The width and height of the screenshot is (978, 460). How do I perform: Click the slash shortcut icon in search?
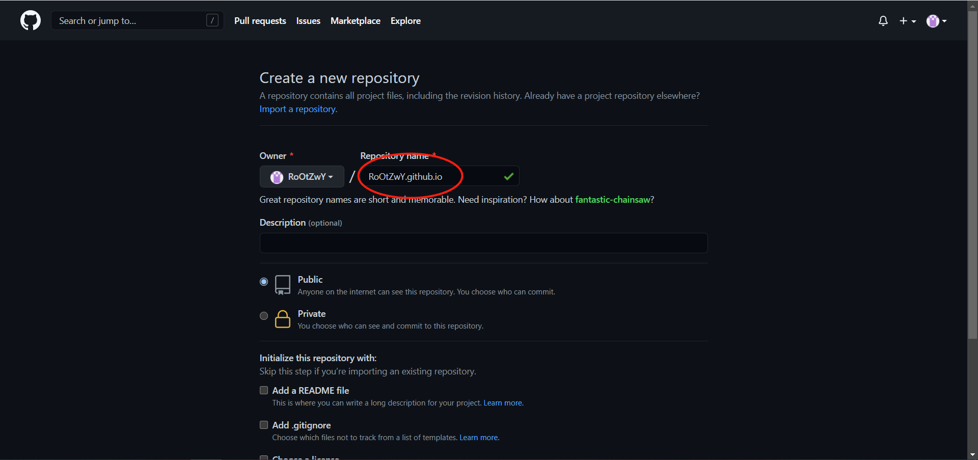212,20
